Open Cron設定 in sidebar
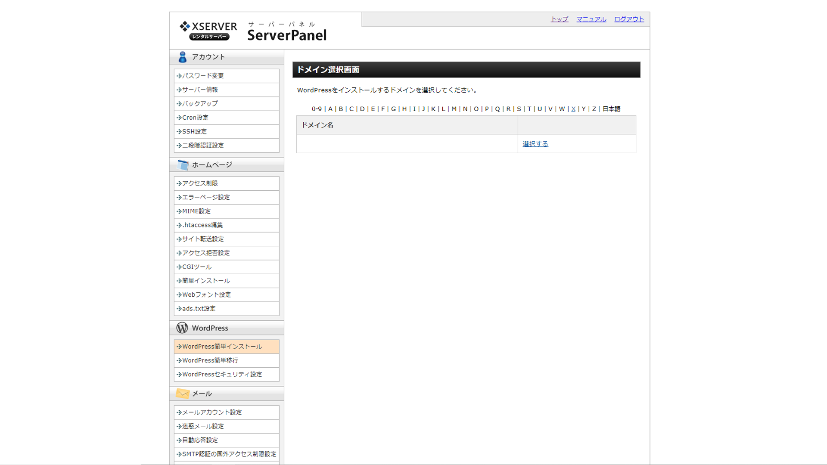The image size is (827, 465). (x=195, y=118)
